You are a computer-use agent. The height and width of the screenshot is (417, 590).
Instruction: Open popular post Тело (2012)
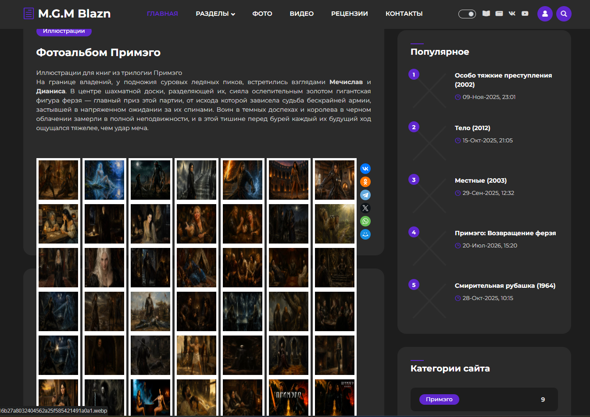[472, 128]
